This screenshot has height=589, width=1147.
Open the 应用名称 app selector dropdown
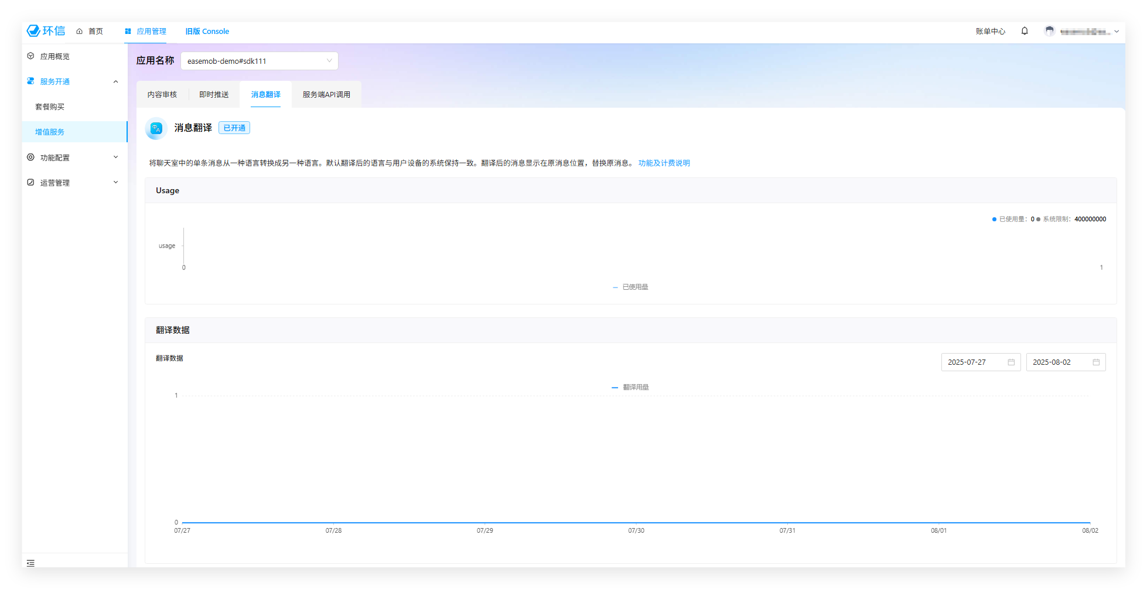point(260,61)
